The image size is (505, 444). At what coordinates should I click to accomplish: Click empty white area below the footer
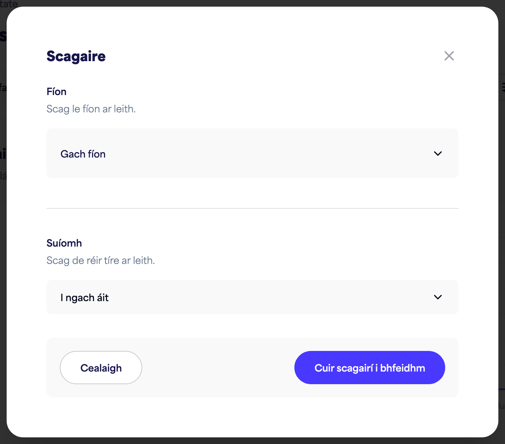click(252, 417)
